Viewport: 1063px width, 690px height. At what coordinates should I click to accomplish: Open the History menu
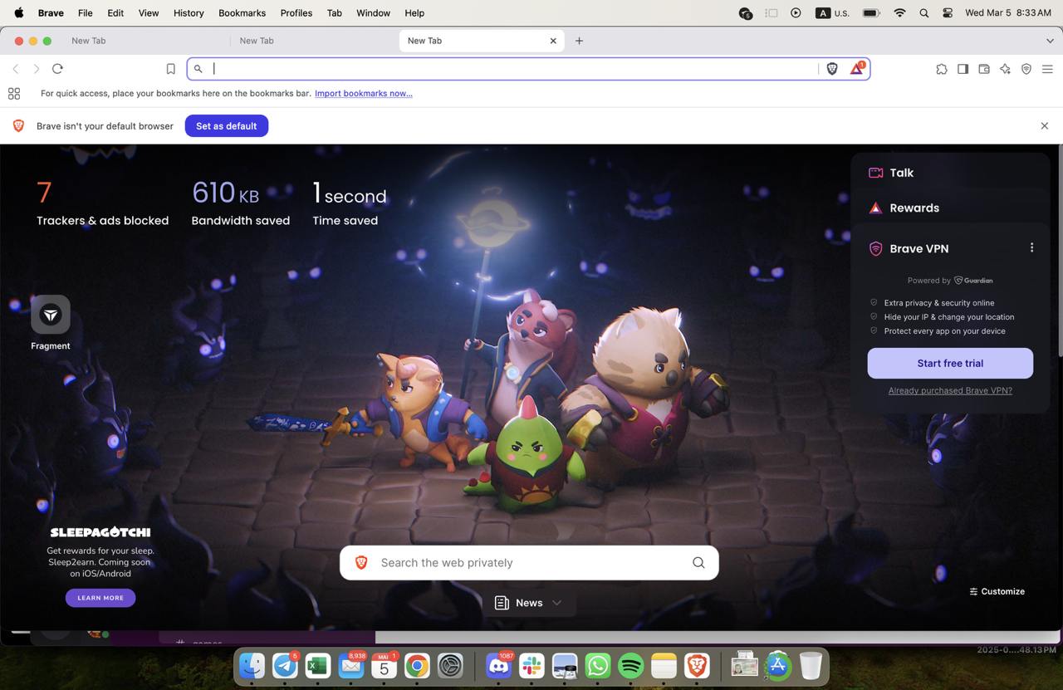[189, 12]
